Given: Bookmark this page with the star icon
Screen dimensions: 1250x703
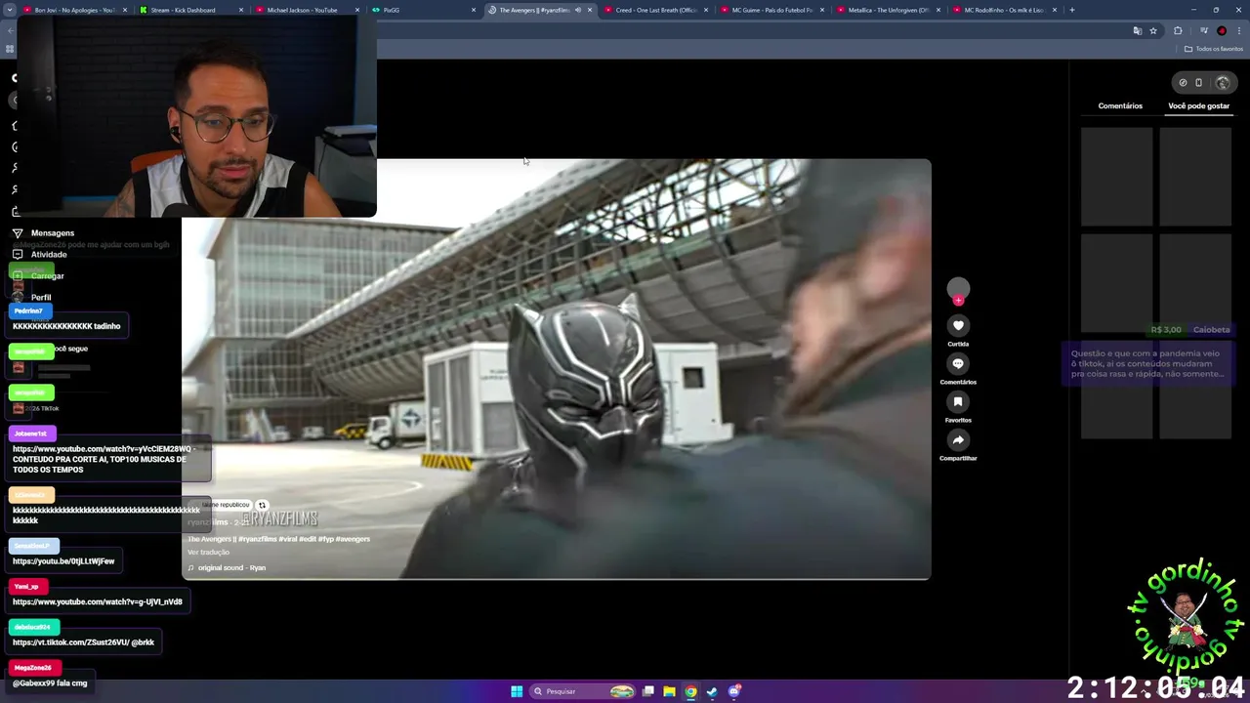Looking at the screenshot, I should pyautogui.click(x=1153, y=31).
